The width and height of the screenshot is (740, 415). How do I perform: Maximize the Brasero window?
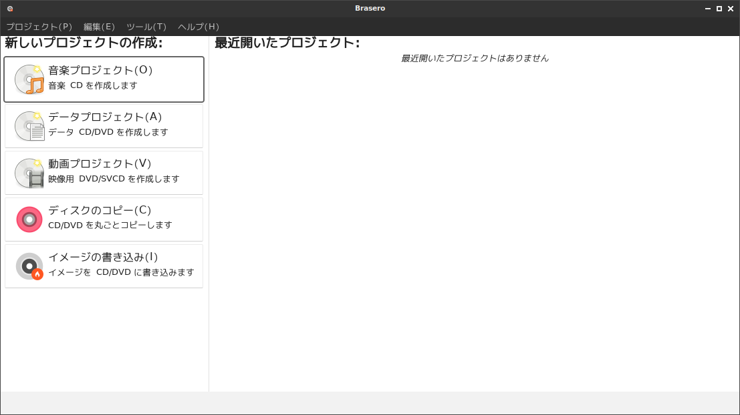(x=719, y=9)
